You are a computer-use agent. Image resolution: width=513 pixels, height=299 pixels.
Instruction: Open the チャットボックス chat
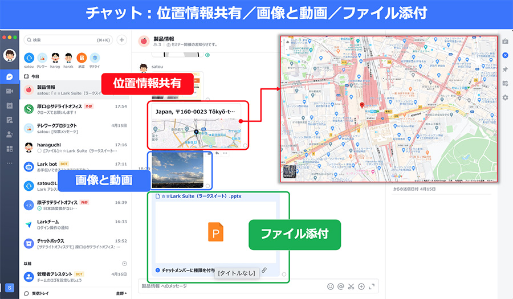click(75, 244)
